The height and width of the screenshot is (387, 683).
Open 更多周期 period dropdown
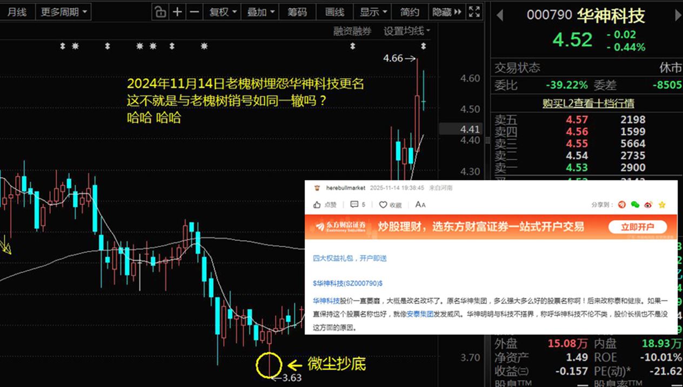coord(64,12)
